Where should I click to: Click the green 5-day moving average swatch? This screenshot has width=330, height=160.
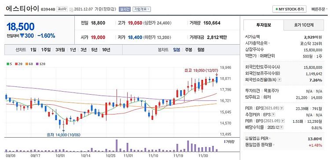8,64
